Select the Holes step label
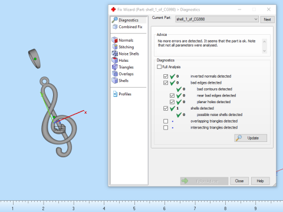This screenshot has height=212, width=283. coord(124,61)
